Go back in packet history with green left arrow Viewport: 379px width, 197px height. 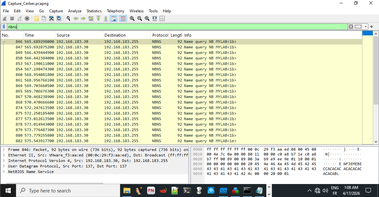76,18
